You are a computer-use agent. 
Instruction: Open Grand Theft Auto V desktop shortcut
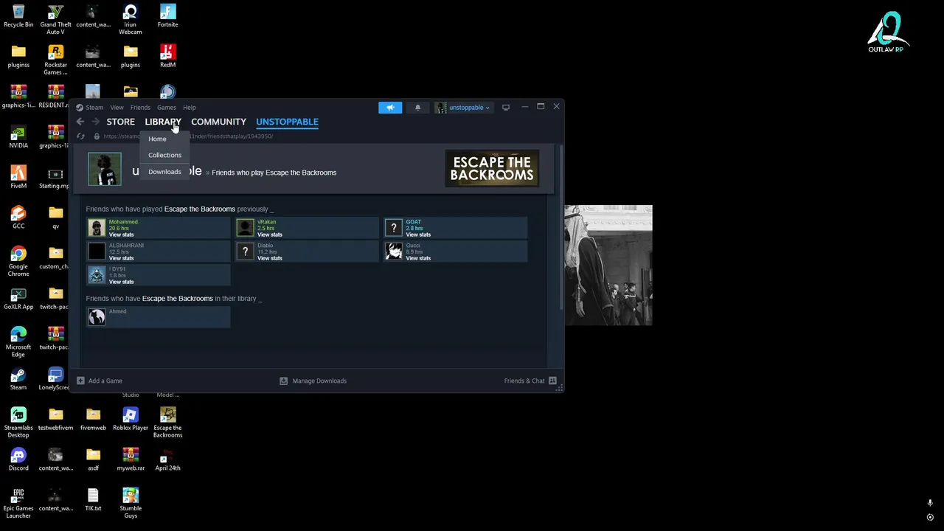[55, 20]
